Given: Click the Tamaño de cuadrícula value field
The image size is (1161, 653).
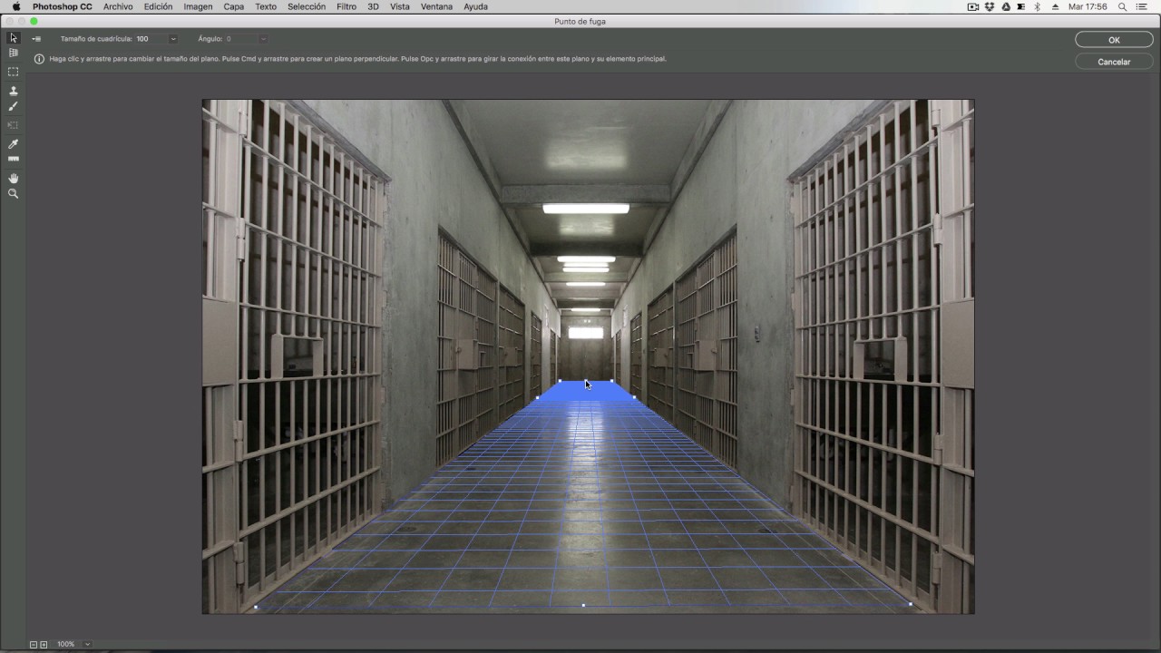Looking at the screenshot, I should click(x=151, y=39).
